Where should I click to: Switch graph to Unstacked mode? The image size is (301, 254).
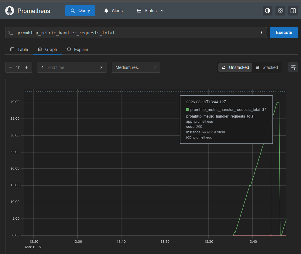235,67
